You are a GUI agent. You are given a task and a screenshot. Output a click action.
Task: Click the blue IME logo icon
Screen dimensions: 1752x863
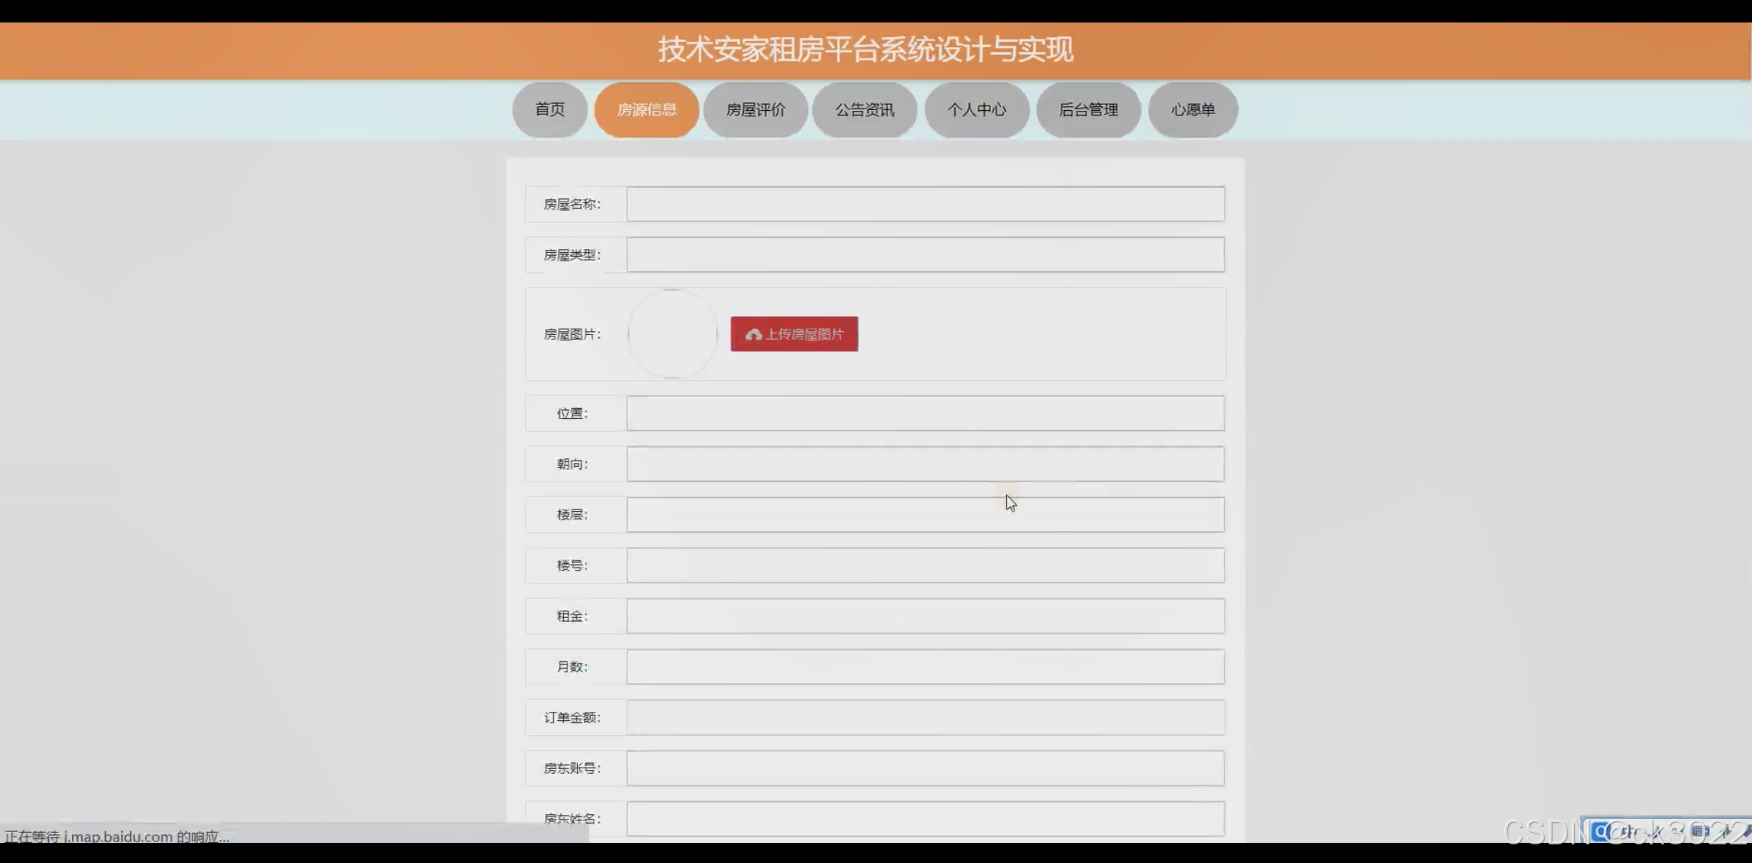1600,832
